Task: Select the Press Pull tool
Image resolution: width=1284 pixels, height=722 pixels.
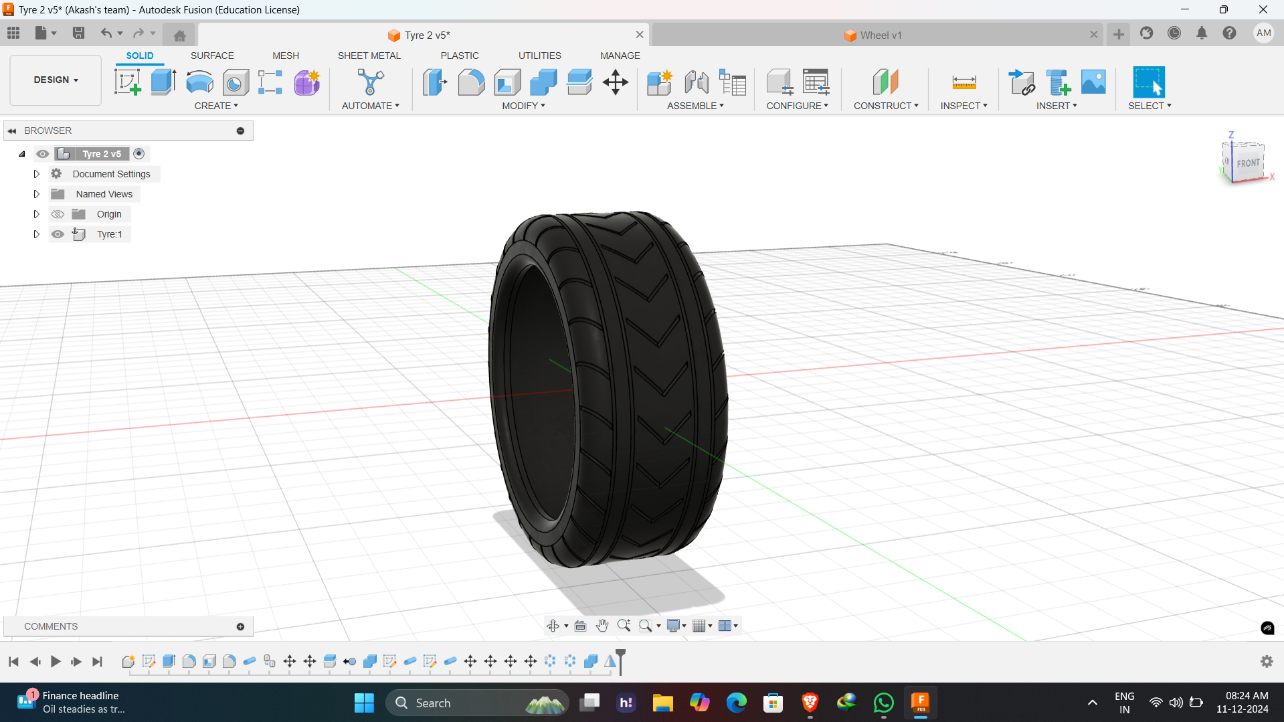Action: pyautogui.click(x=435, y=82)
